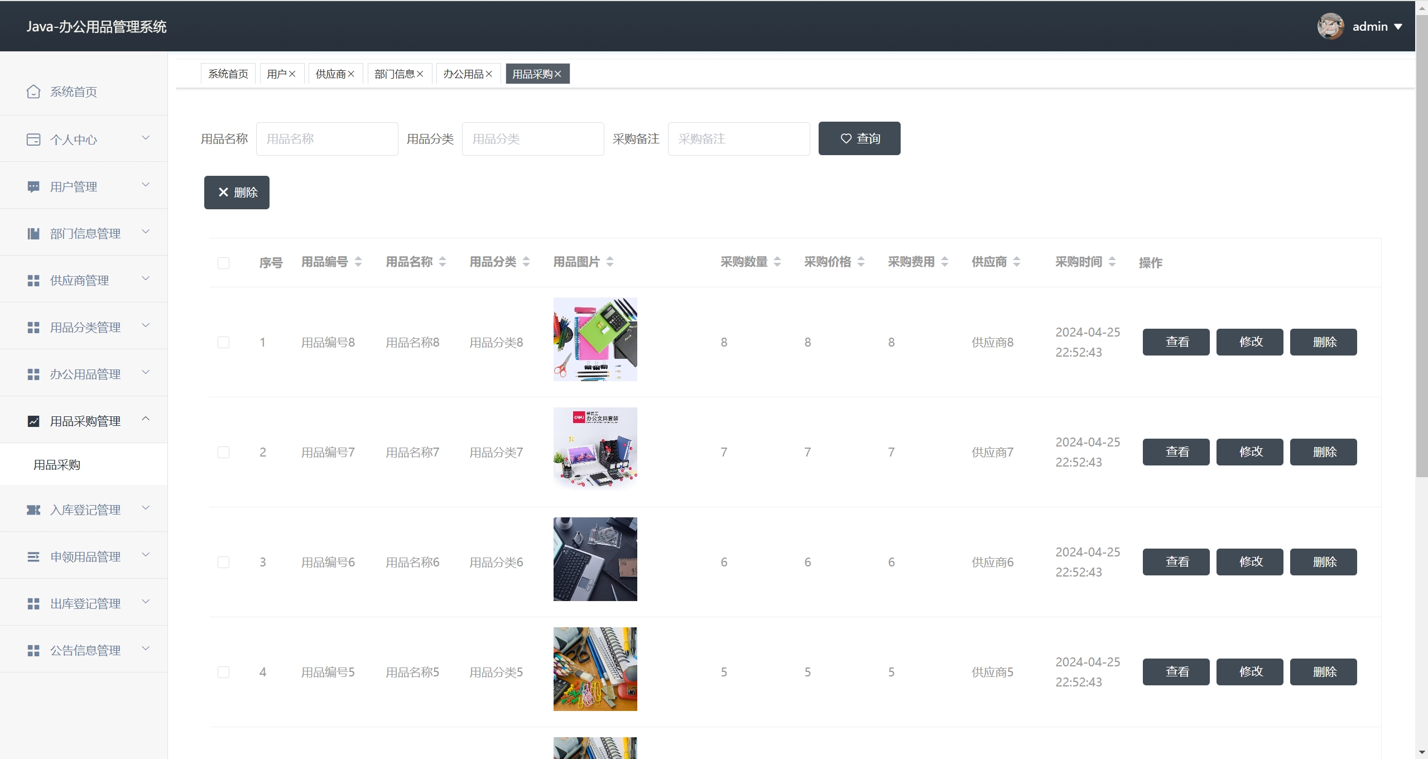The image size is (1428, 759).
Task: Close the 办公用品 tab
Action: tap(489, 74)
